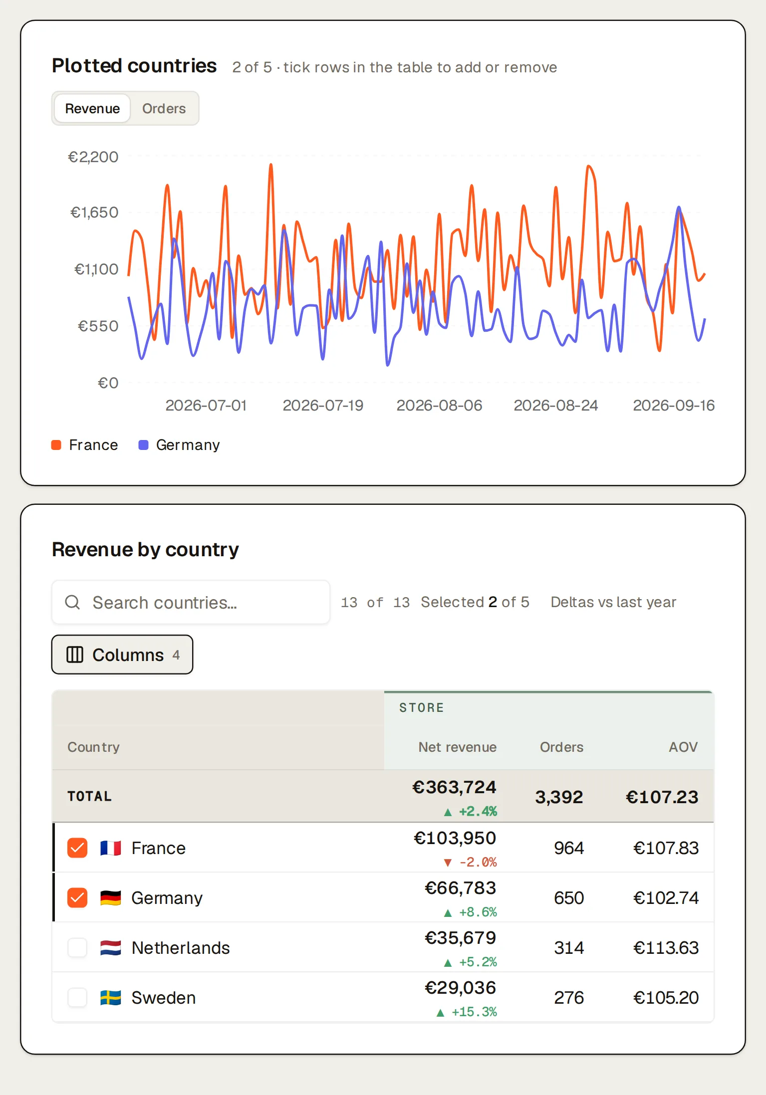Click the Germany orders value 650
This screenshot has width=766, height=1095.
click(x=569, y=897)
